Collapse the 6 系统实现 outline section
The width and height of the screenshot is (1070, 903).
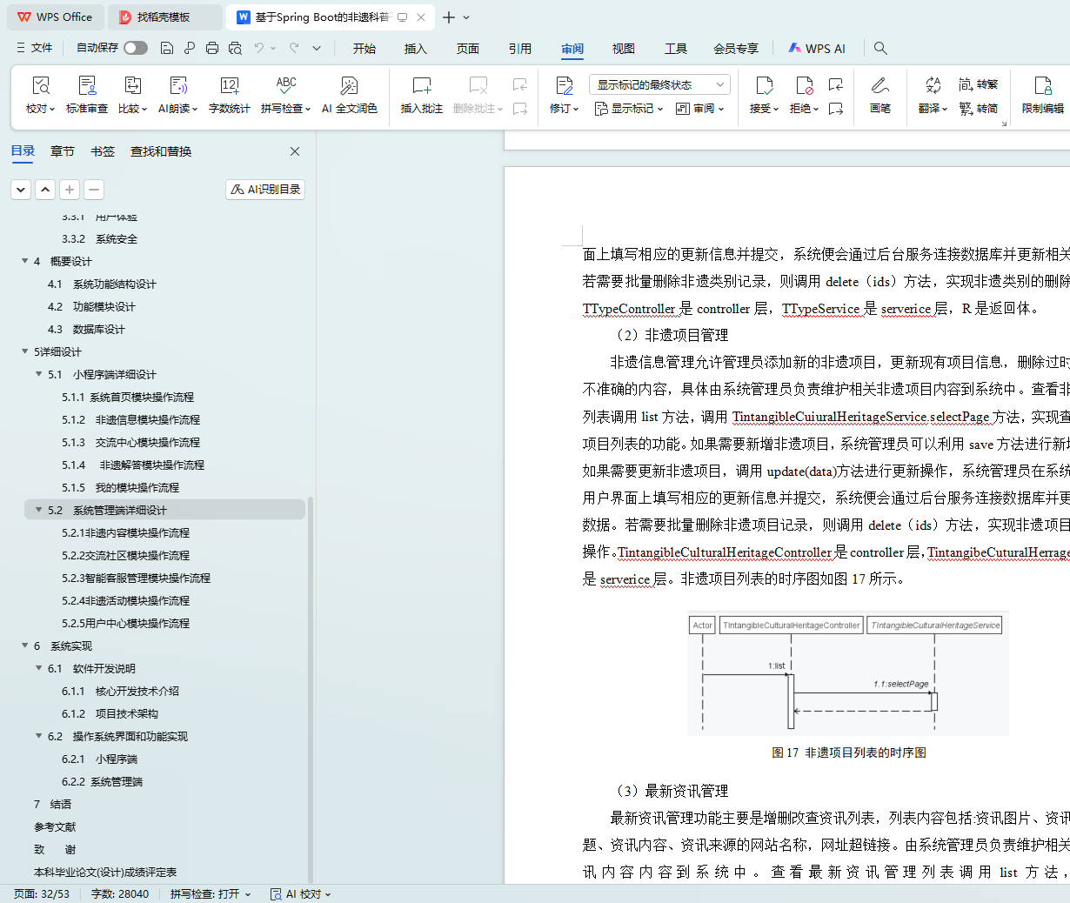pyautogui.click(x=24, y=645)
